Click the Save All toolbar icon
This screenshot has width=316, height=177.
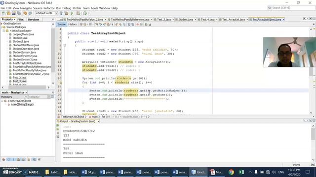(x=19, y=13)
